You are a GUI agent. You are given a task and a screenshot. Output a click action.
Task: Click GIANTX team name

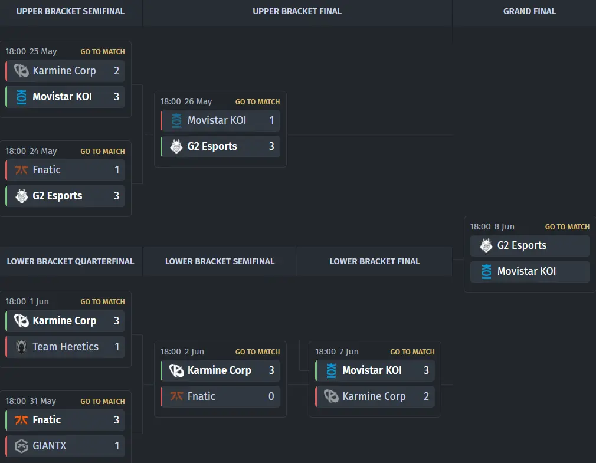click(x=50, y=446)
